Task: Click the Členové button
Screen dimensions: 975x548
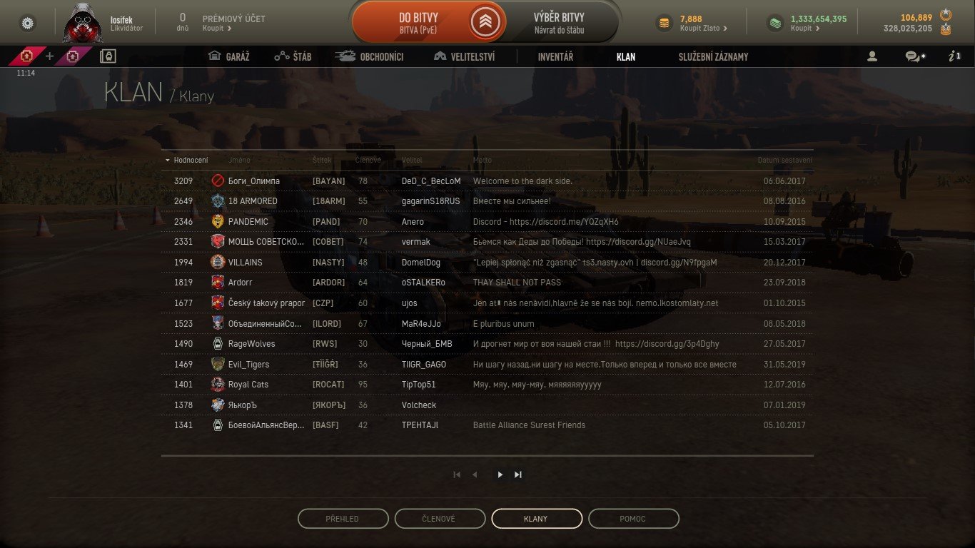Action: [440, 519]
